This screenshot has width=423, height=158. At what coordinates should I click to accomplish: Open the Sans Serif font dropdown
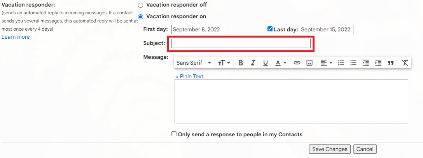[194, 63]
